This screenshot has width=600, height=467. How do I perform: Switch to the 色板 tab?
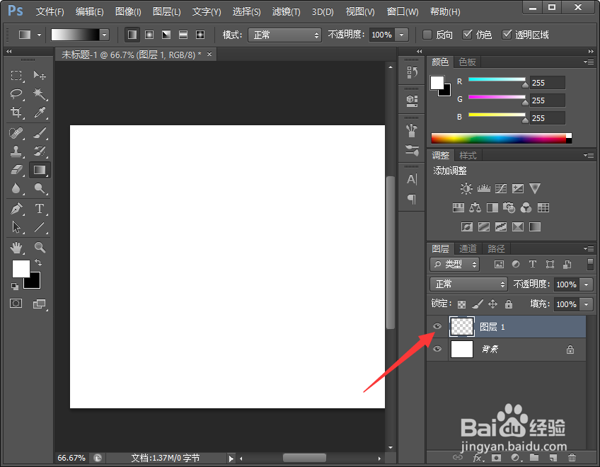coord(467,62)
